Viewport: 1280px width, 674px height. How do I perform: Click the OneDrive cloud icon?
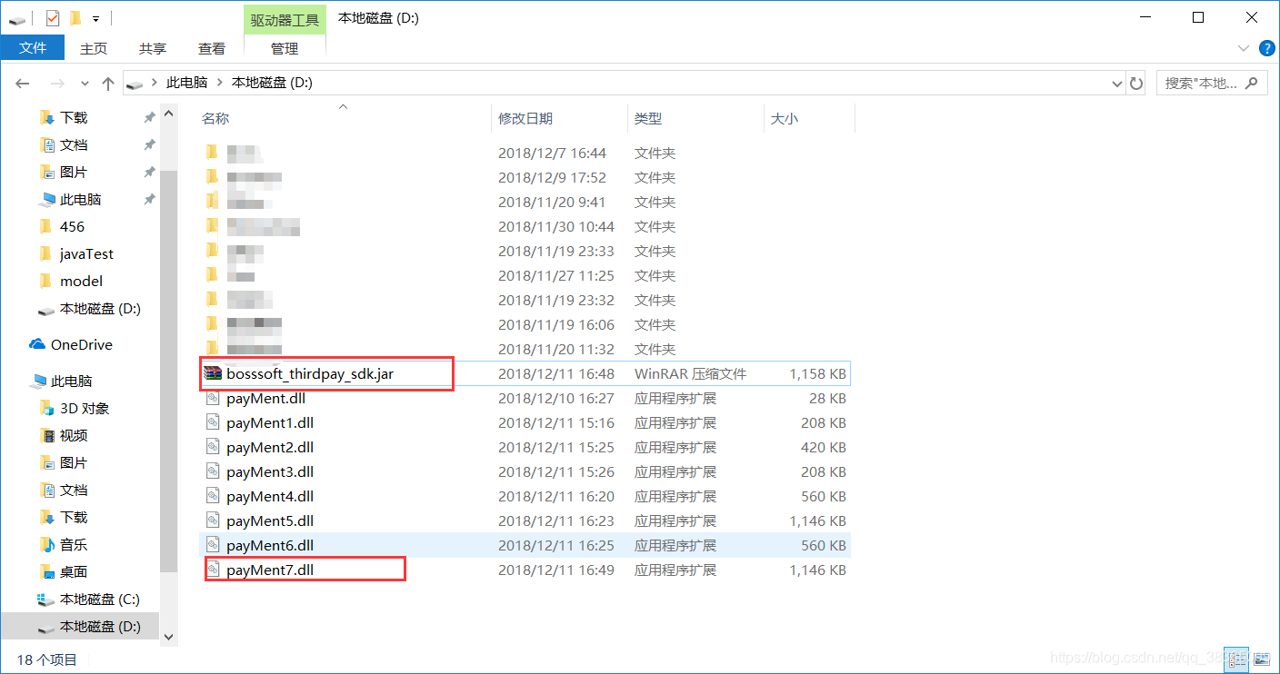click(37, 344)
